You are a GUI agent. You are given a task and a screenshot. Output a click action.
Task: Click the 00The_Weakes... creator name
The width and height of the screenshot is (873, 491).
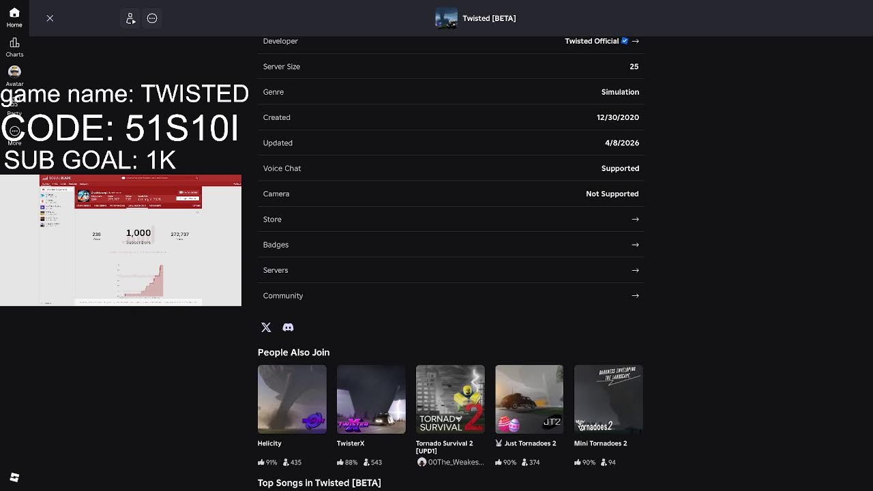456,462
